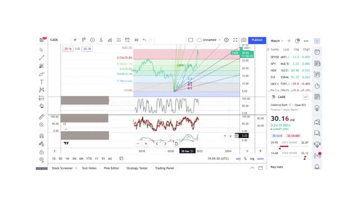Maximize the bottom panel
This screenshot has height=201, width=358.
coord(261,168)
